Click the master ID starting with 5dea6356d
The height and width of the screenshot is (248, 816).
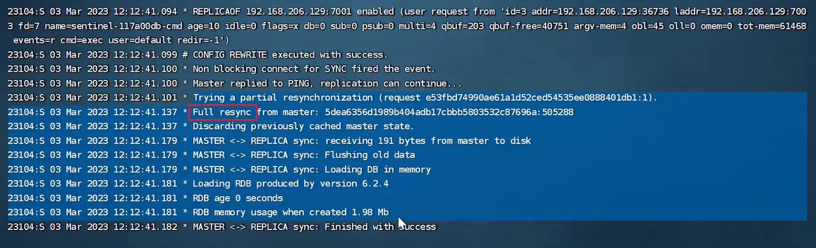click(x=449, y=112)
